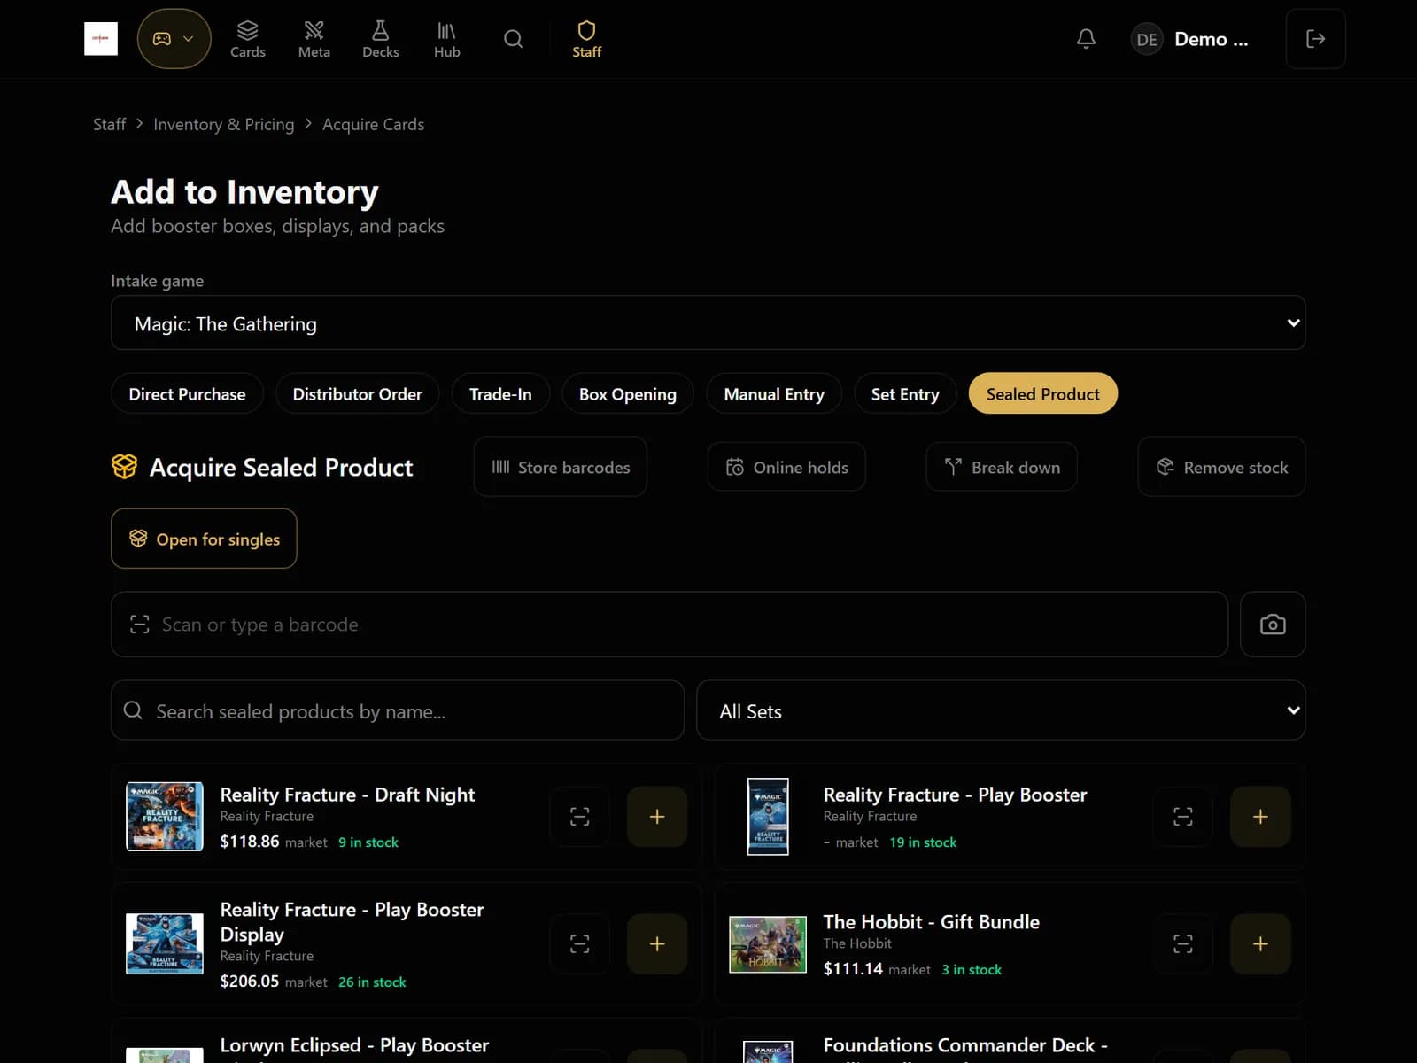This screenshot has height=1063, width=1417.
Task: Scan barcode for Play Booster Display
Action: (x=579, y=944)
